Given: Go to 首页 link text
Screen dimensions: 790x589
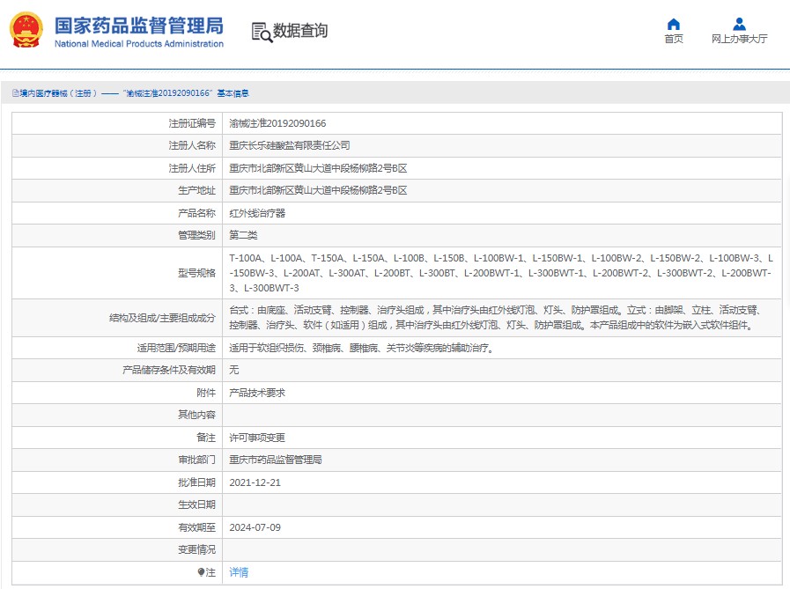Looking at the screenshot, I should [674, 39].
